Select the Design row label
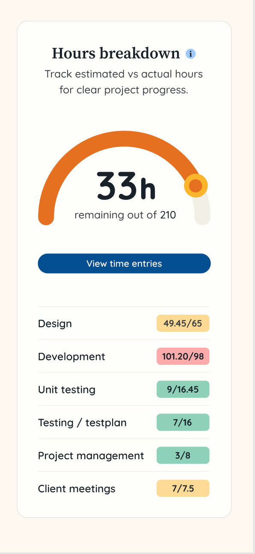The height and width of the screenshot is (554, 255). click(x=55, y=324)
